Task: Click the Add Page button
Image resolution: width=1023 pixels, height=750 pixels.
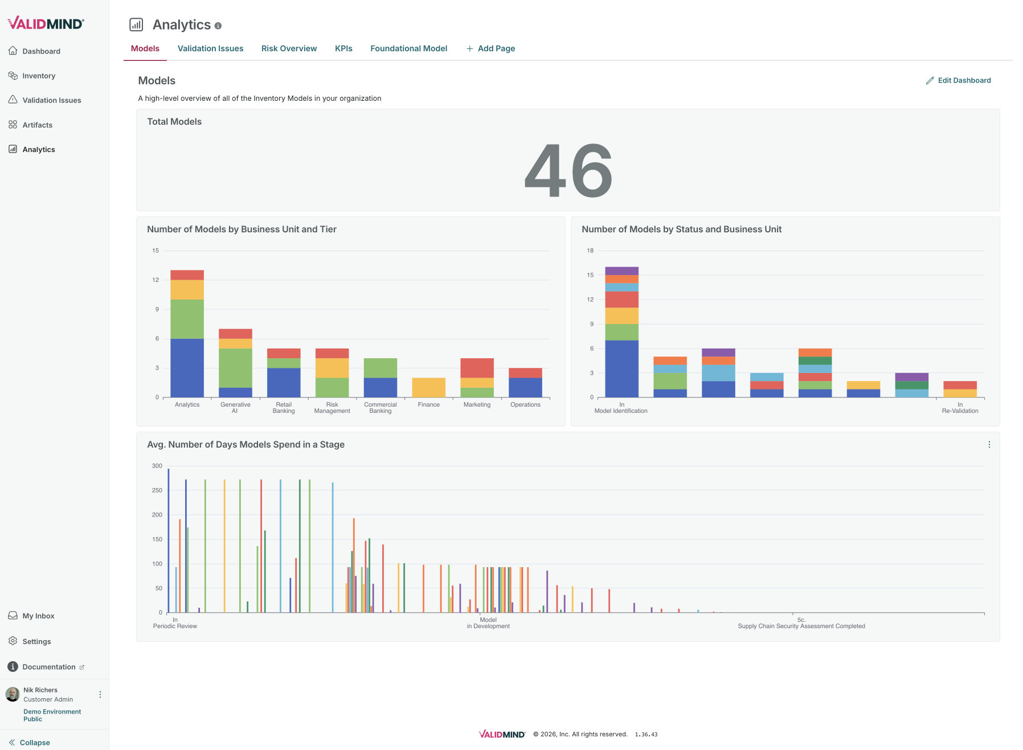Action: [490, 48]
